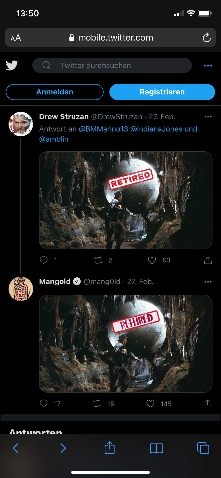Reload the page in Safari
The image size is (221, 478).
coord(206,38)
